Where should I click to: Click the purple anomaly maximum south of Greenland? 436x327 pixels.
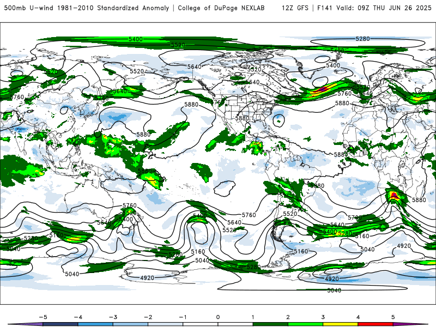pos(323,89)
